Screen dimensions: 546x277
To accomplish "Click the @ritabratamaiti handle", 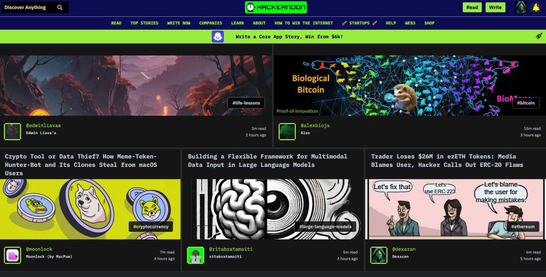I will pyautogui.click(x=231, y=249).
